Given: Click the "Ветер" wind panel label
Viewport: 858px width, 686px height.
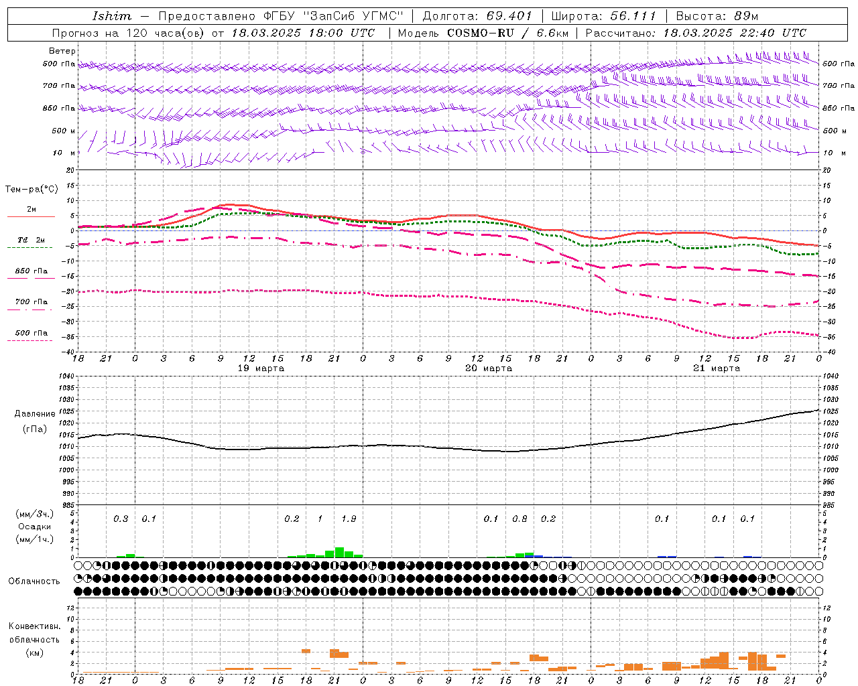Looking at the screenshot, I should [62, 51].
